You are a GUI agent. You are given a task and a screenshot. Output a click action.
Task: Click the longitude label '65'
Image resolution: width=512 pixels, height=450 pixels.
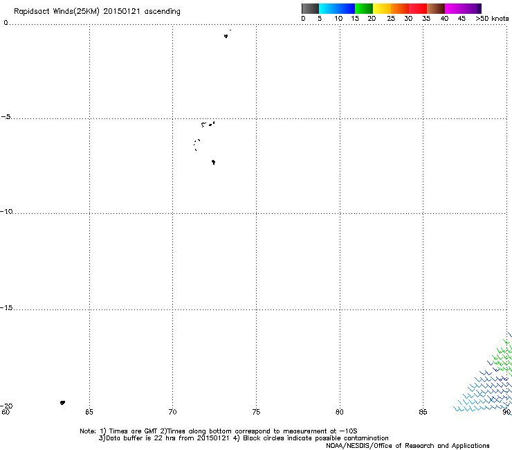pyautogui.click(x=89, y=412)
